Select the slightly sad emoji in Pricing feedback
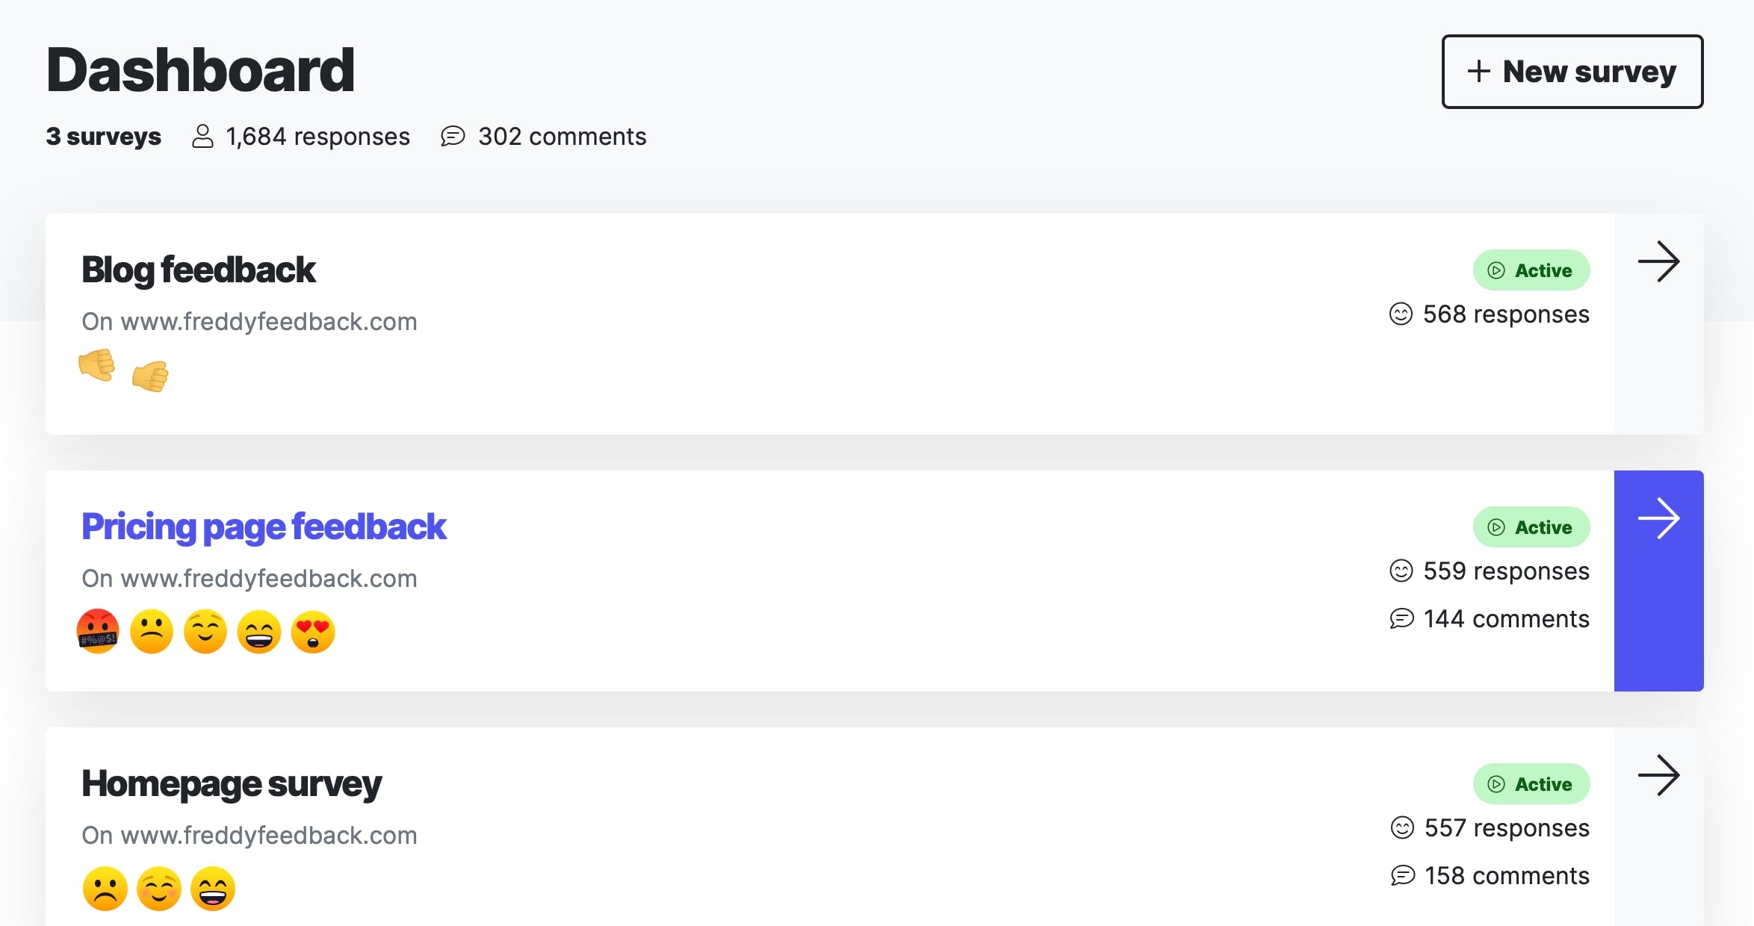1754x926 pixels. (152, 632)
